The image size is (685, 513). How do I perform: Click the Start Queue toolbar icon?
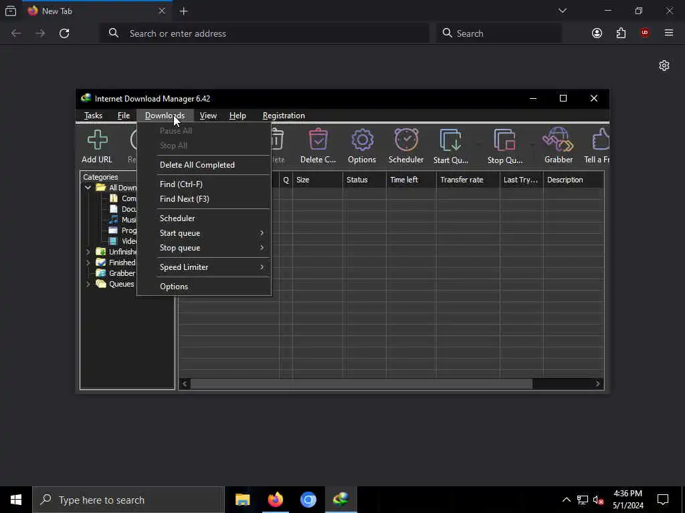pyautogui.click(x=450, y=140)
